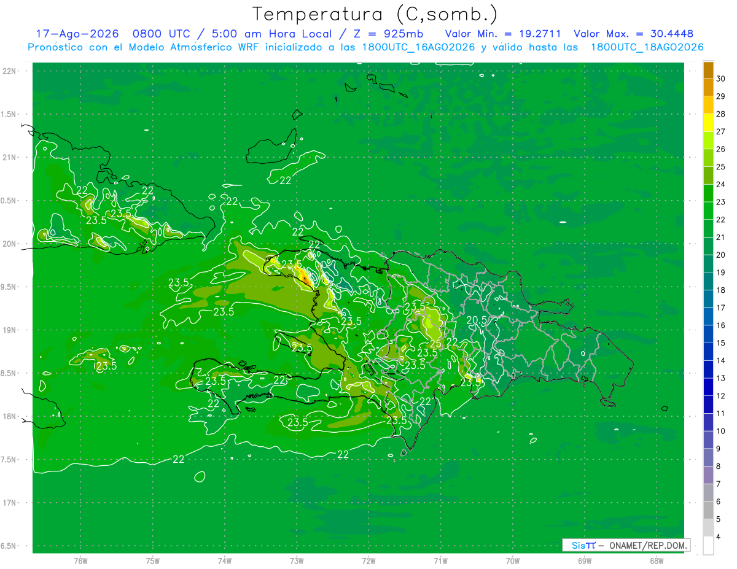Viewport: 737px width, 569px height.
Task: Click the '21N' latitude axis label
Action: pyautogui.click(x=9, y=158)
